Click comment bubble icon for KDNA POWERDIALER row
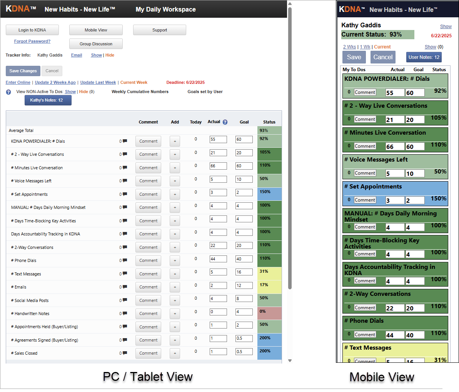Screen dimensions: 459x392 coord(125,141)
